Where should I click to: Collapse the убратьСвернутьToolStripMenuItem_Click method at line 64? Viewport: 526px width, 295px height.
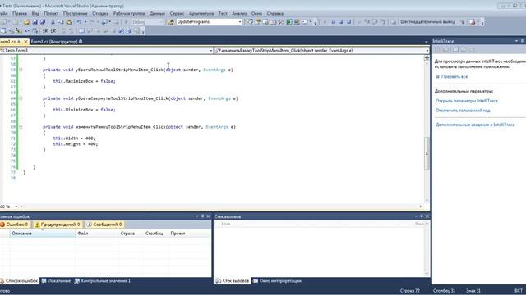click(21, 98)
